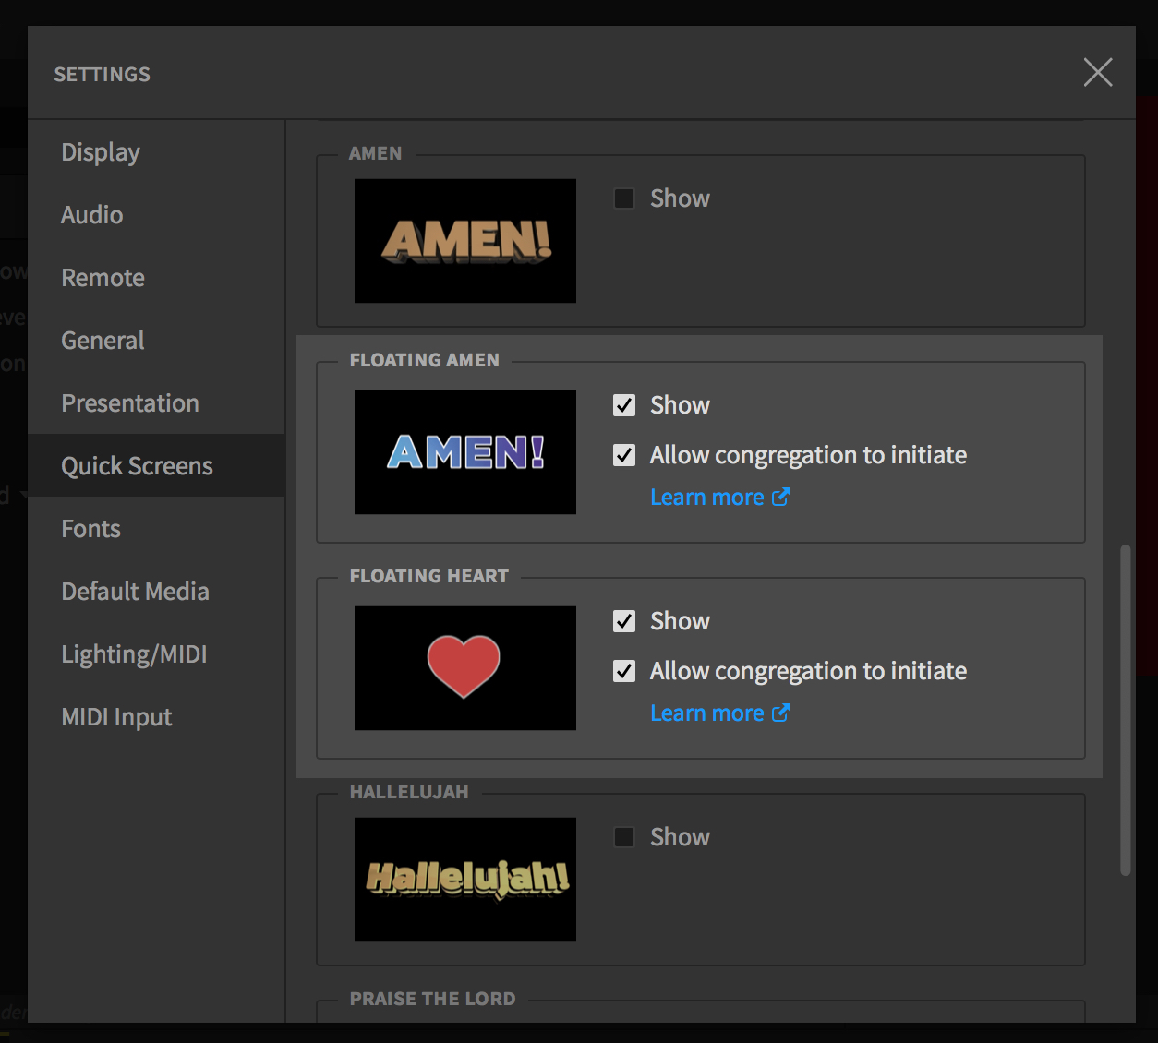Viewport: 1158px width, 1043px height.
Task: Switch to Default Media settings
Action: point(156,592)
